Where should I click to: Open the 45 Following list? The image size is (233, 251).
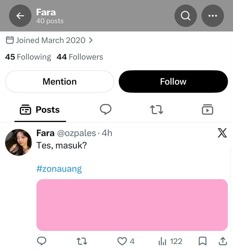28,57
